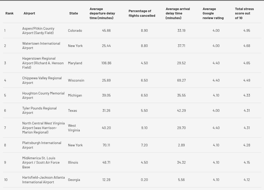Click Chippewa Valley Regional Airport cell
264x190 pixels.
pyautogui.click(x=42, y=80)
